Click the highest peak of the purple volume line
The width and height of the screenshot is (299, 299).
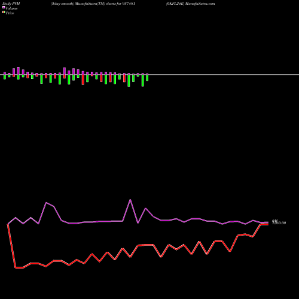click(130, 200)
